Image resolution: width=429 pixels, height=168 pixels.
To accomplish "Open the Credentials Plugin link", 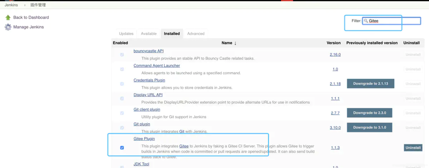I will click(x=149, y=80).
